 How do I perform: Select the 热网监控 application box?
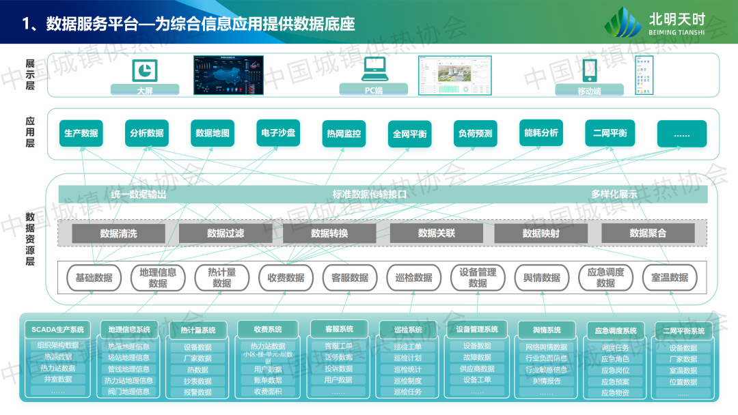pos(344,134)
